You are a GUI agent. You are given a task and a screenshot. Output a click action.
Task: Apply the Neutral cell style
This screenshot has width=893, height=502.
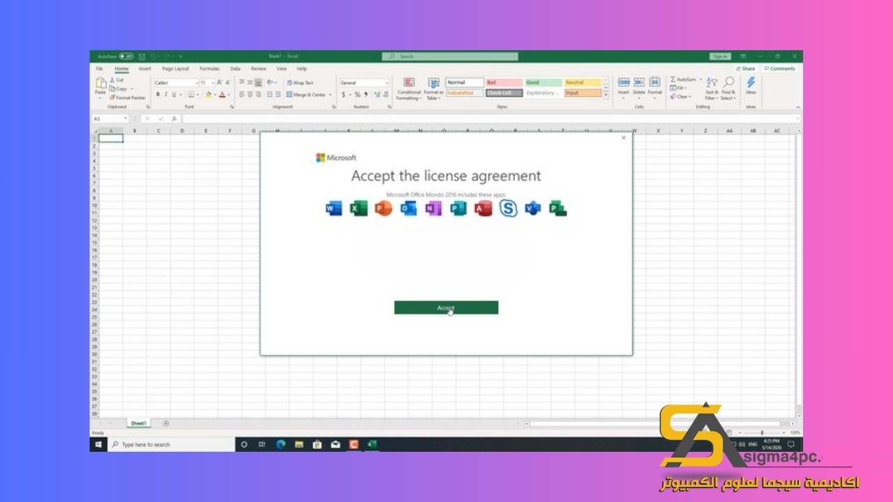[583, 82]
